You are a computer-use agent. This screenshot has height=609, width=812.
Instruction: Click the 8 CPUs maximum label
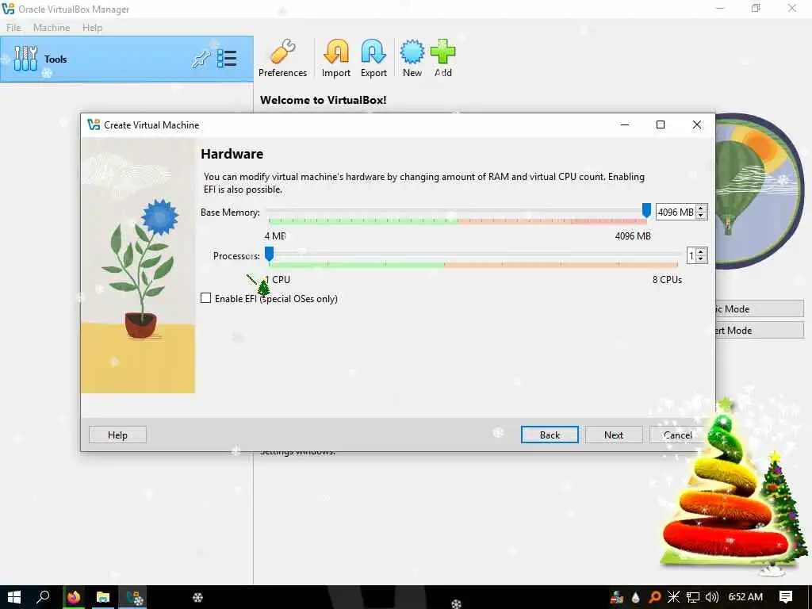pyautogui.click(x=667, y=280)
